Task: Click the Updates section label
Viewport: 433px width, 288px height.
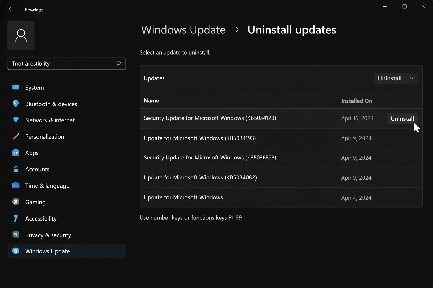Action: [x=154, y=78]
